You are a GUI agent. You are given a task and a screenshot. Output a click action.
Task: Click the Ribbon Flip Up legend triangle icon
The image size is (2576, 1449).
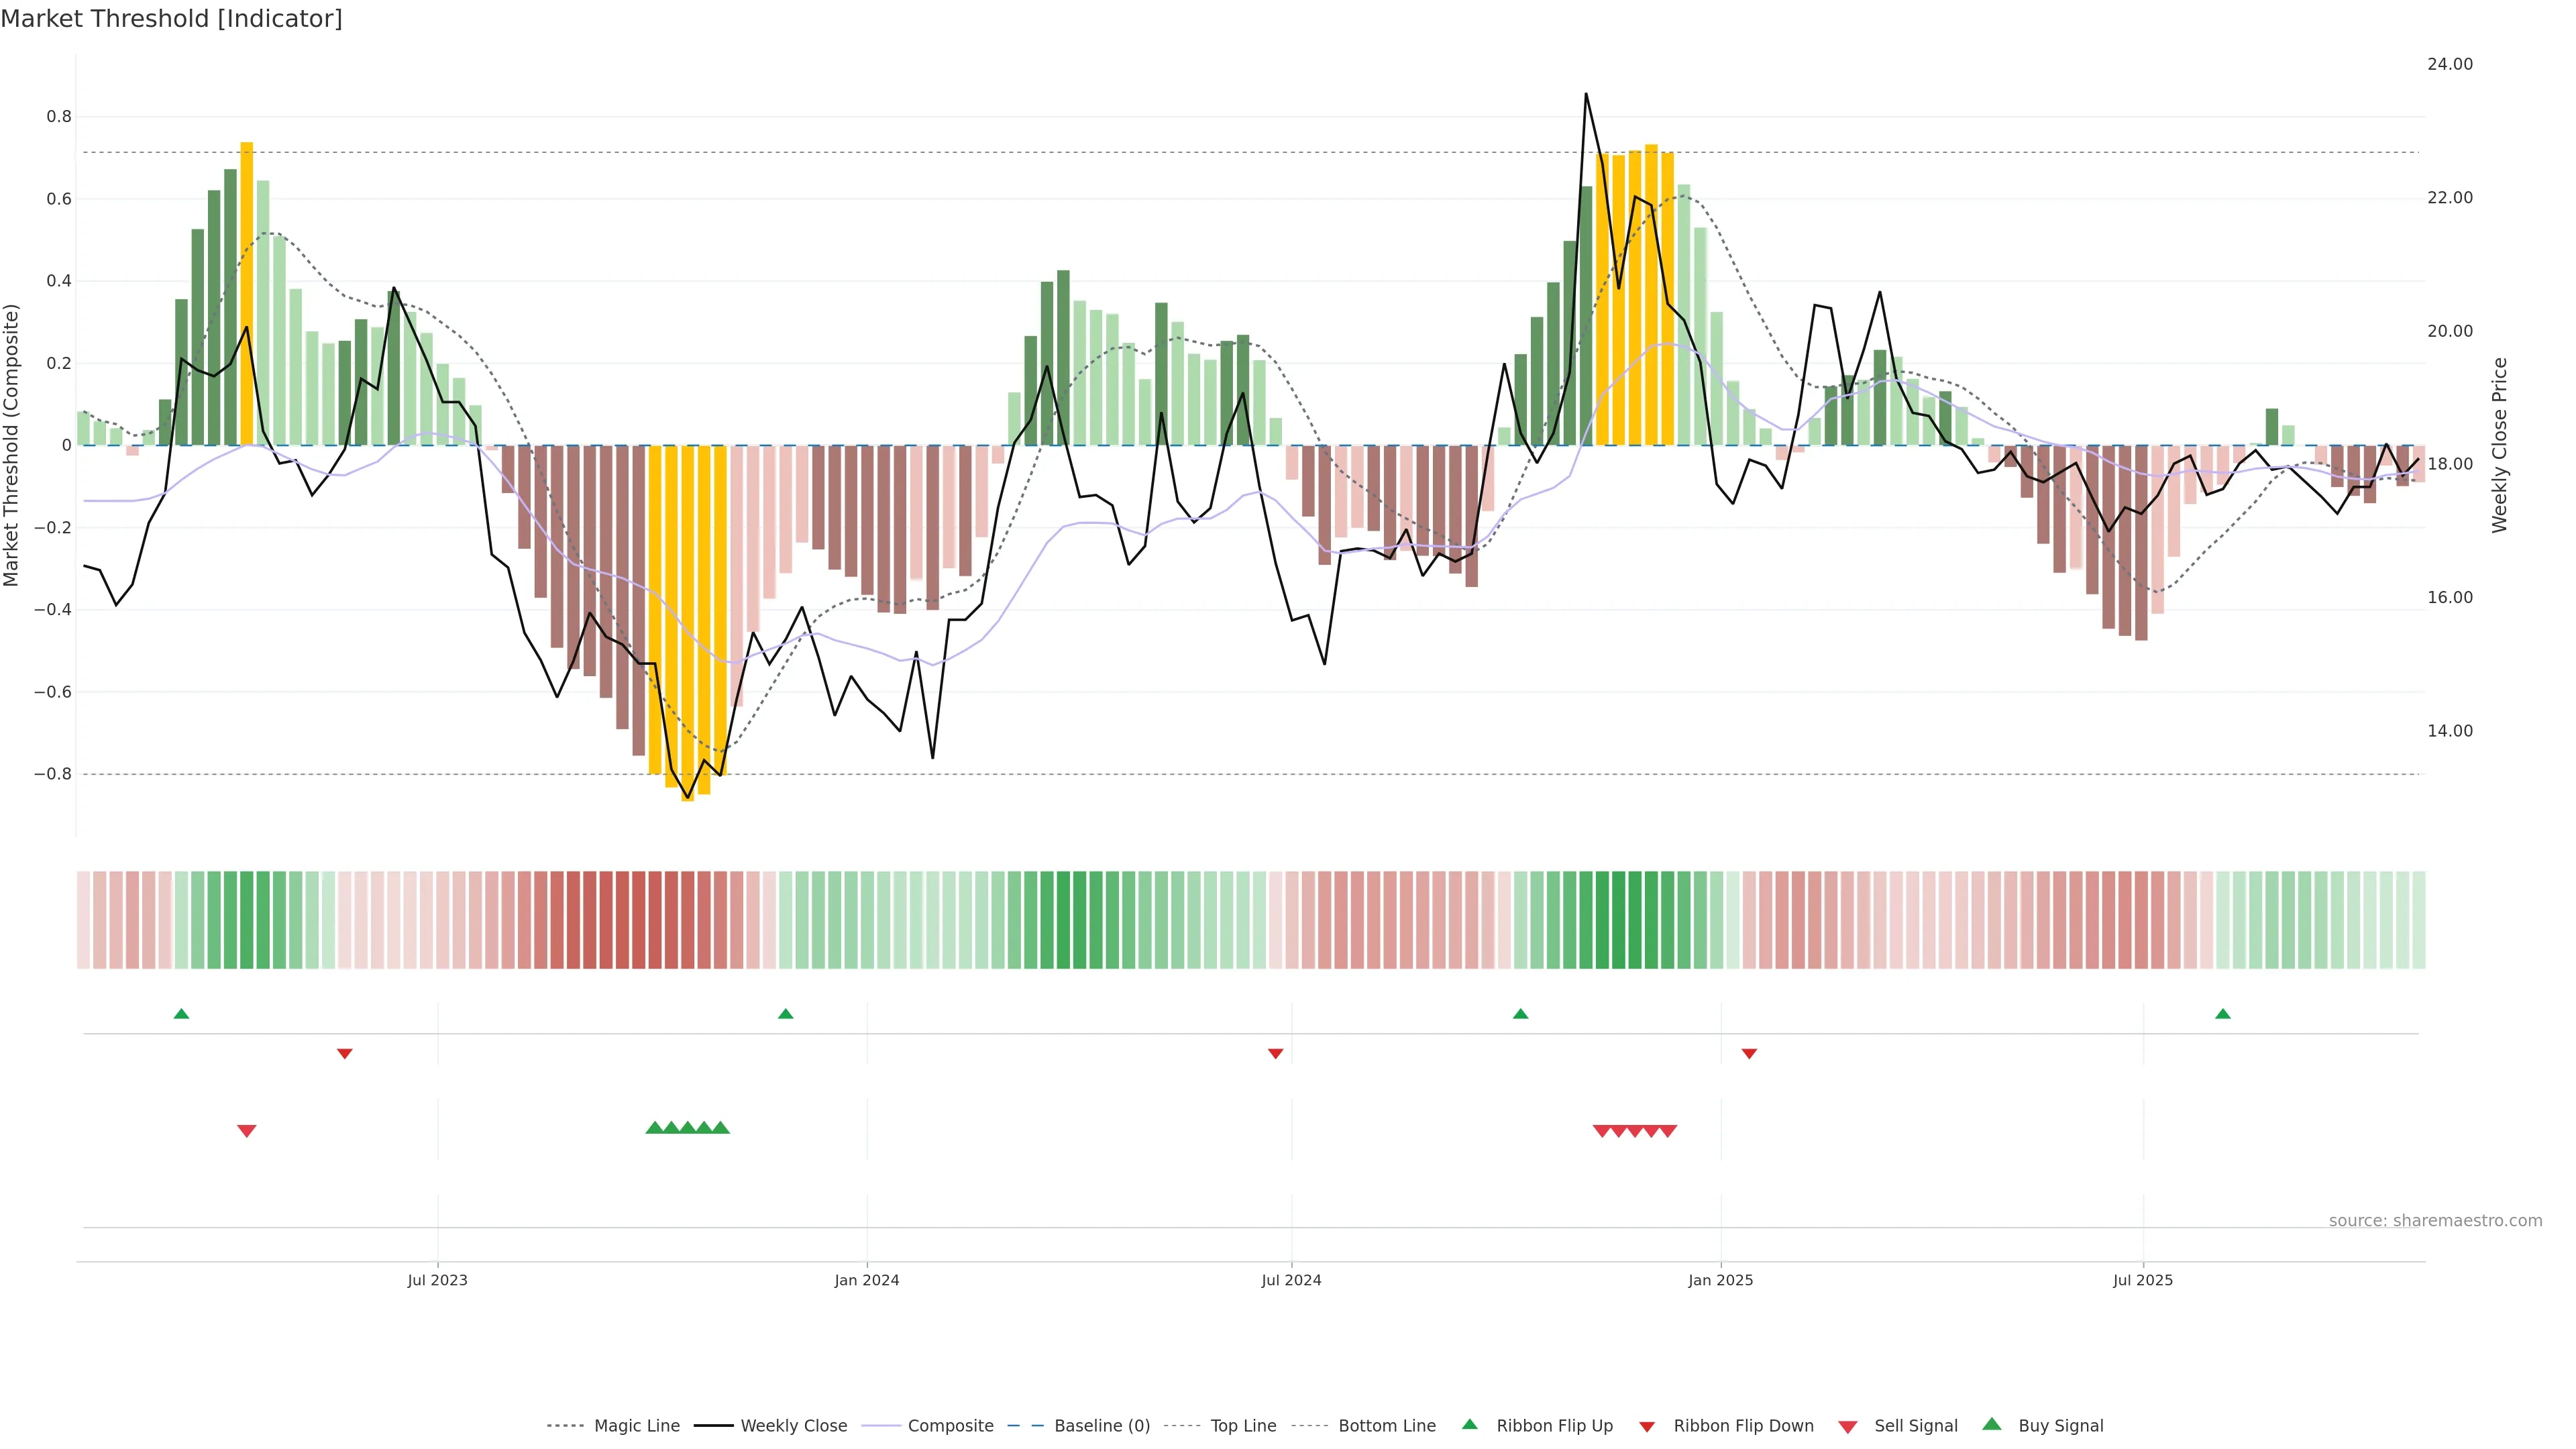(x=1469, y=1425)
